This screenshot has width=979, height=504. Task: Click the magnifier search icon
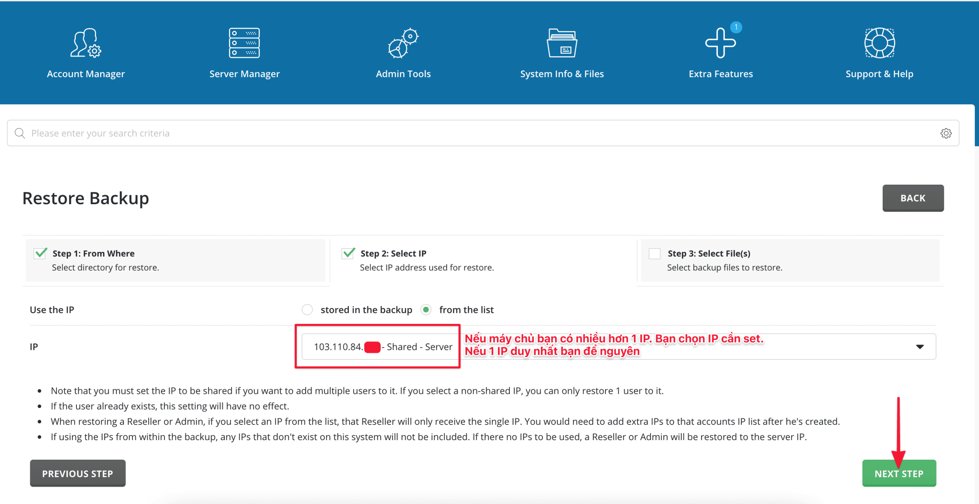point(20,133)
